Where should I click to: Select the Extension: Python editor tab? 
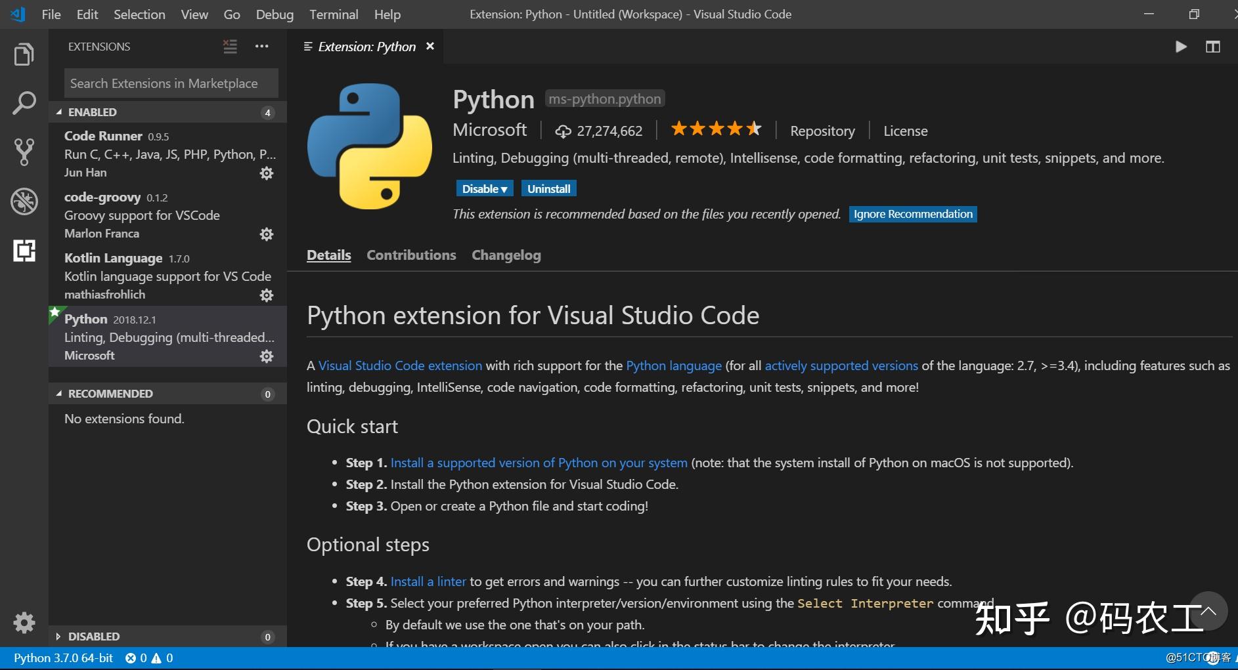[x=366, y=47]
